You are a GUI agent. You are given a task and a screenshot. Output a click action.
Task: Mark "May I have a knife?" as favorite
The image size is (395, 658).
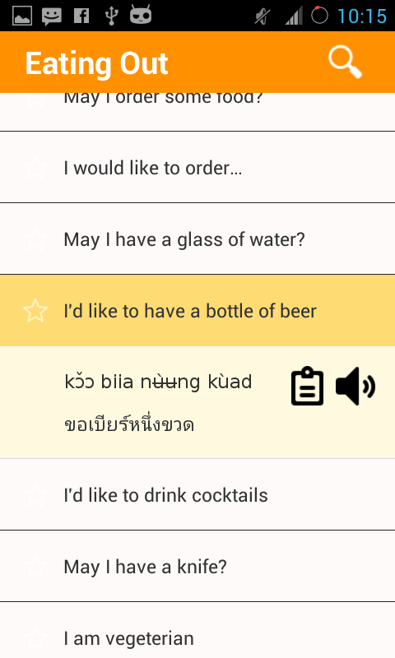click(35, 566)
